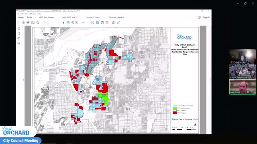Image resolution: width=257 pixels, height=144 pixels.
Task: Click the Find magnifier icon
Action: [x=38, y=23]
